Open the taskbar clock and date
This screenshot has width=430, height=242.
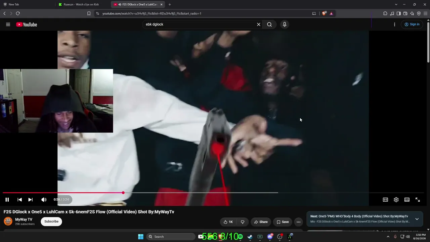pyautogui.click(x=419, y=237)
